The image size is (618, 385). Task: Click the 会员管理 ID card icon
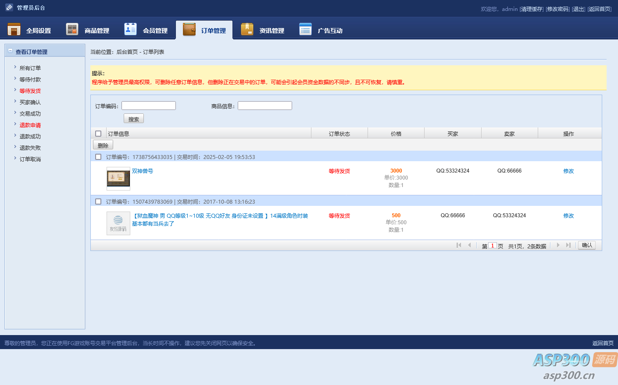130,29
